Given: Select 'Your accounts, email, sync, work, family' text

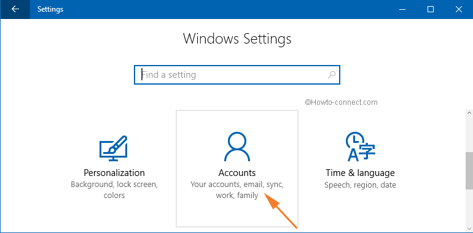Looking at the screenshot, I should pos(237,189).
